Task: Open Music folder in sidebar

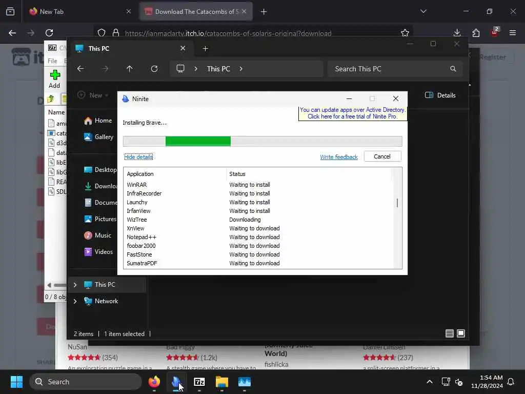Action: pos(98,235)
